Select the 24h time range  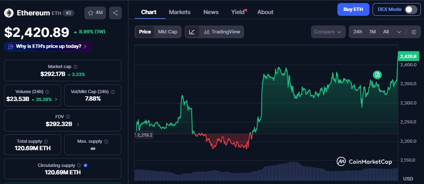click(358, 32)
